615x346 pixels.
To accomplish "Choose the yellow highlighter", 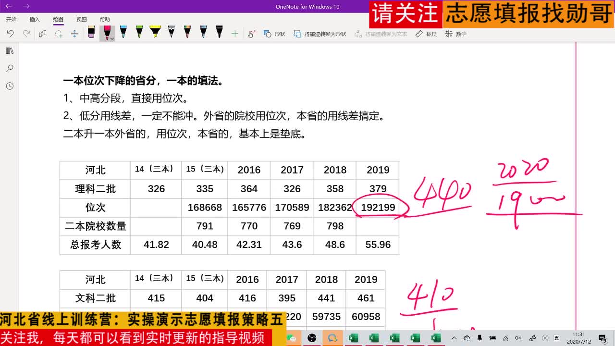I will click(x=155, y=33).
